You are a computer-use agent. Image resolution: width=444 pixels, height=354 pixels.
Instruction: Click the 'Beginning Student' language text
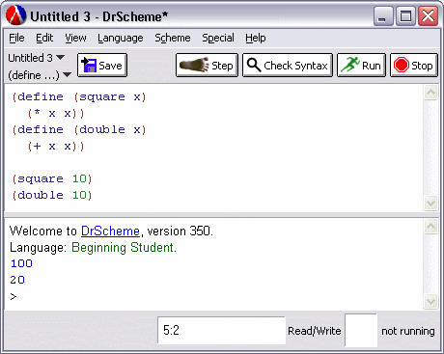[123, 247]
